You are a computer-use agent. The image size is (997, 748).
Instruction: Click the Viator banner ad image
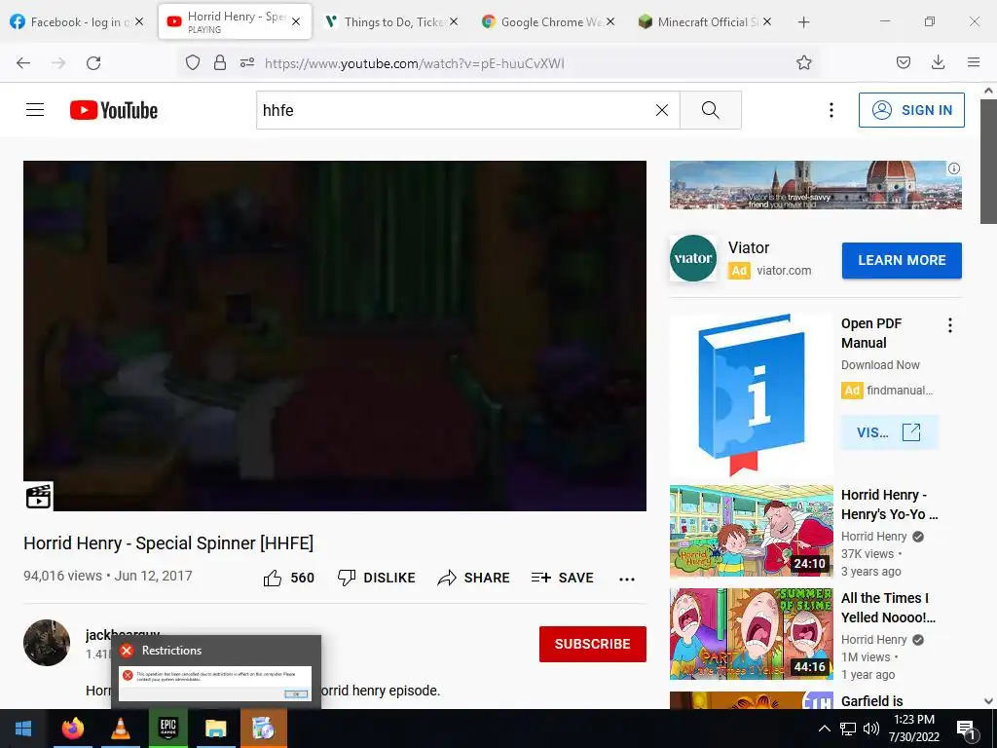tap(815, 184)
